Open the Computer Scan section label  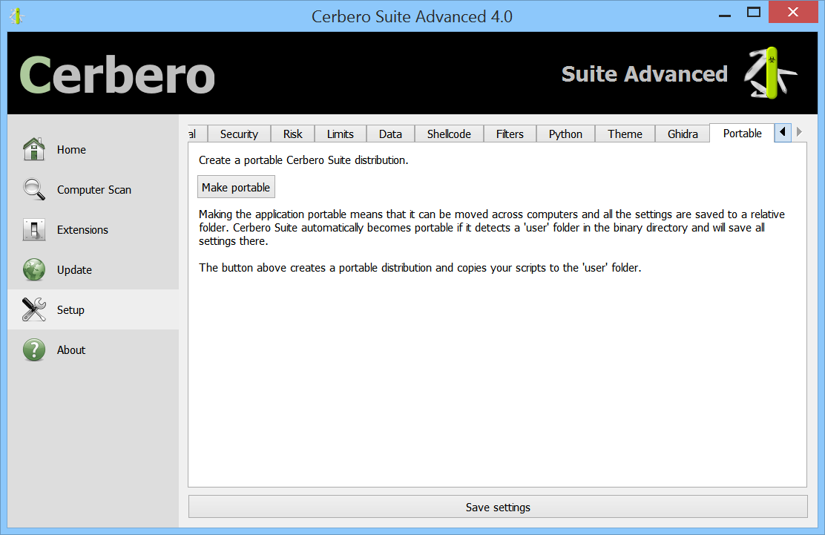[x=94, y=190]
